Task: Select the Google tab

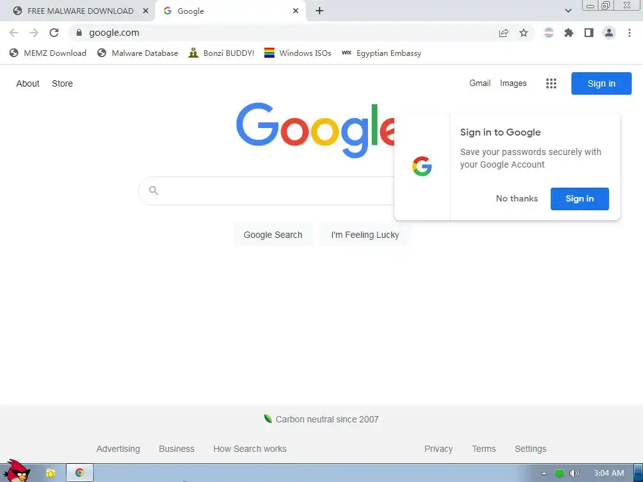Action: (230, 11)
